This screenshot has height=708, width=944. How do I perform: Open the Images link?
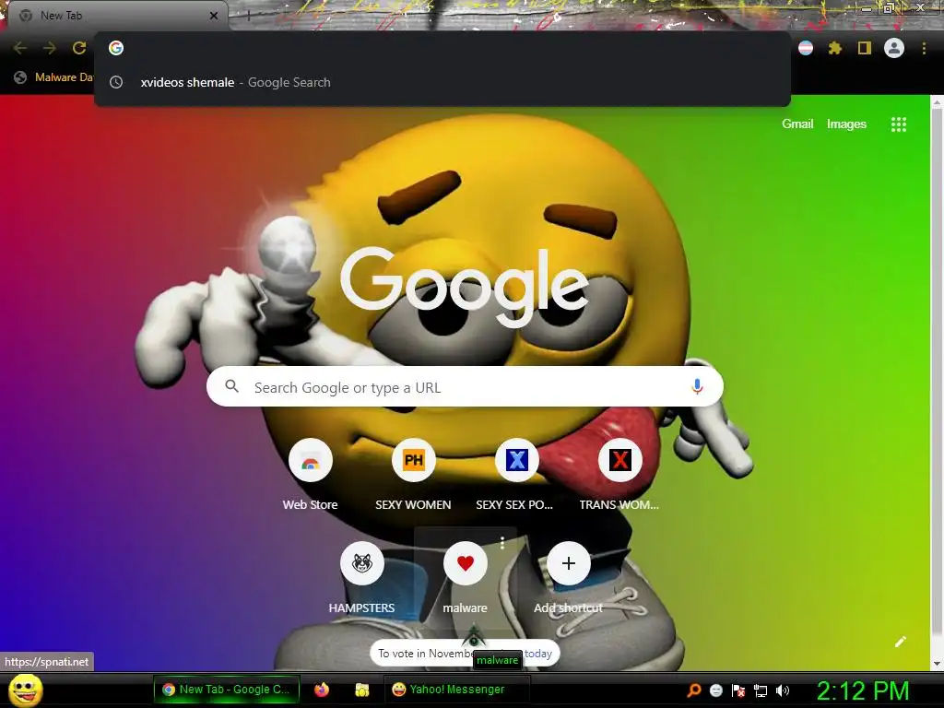(x=846, y=124)
